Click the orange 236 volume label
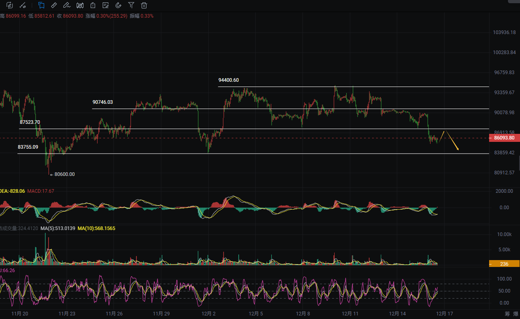 [x=504, y=264]
